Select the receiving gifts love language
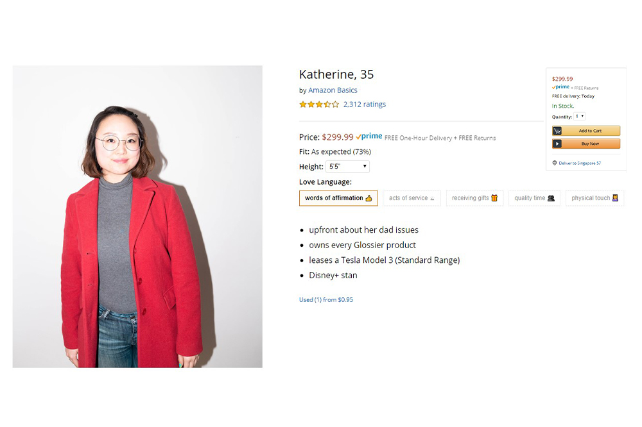The height and width of the screenshot is (427, 642). pyautogui.click(x=475, y=198)
